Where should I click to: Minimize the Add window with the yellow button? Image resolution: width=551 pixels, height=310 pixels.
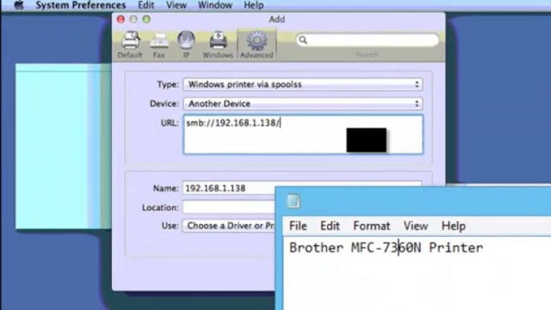click(133, 19)
